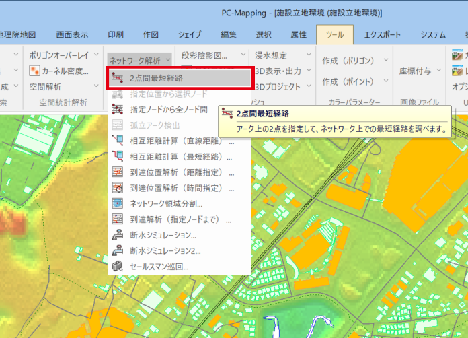This screenshot has width=468, height=338.
Task: Click ネットワーク領域分割 icon
Action: click(118, 203)
